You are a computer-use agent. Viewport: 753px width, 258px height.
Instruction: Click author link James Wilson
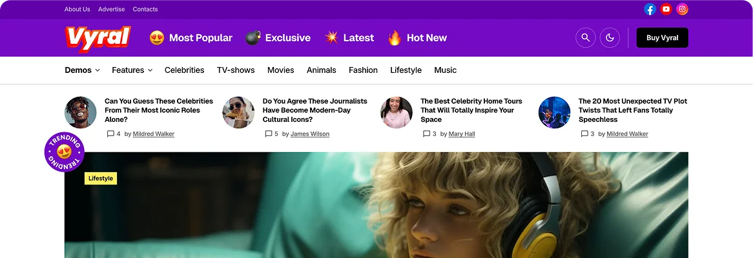[310, 134]
